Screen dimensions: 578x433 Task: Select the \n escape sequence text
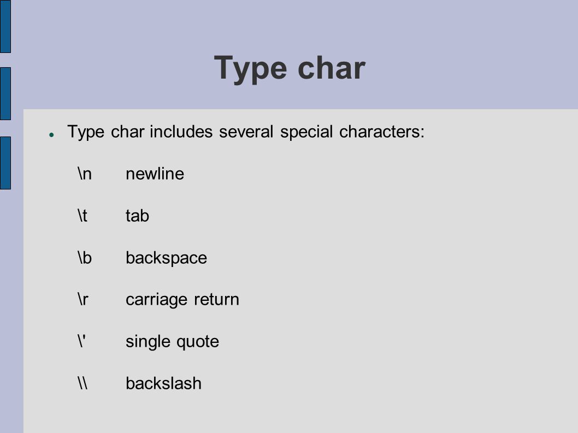pos(85,174)
